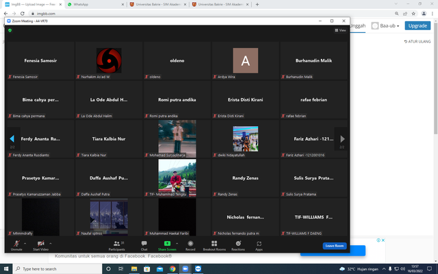Open the Participants panel

[117, 245]
